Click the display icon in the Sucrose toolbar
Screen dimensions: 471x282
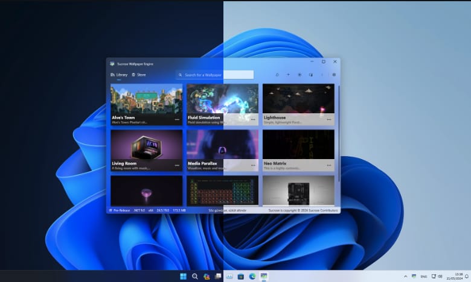click(x=310, y=75)
